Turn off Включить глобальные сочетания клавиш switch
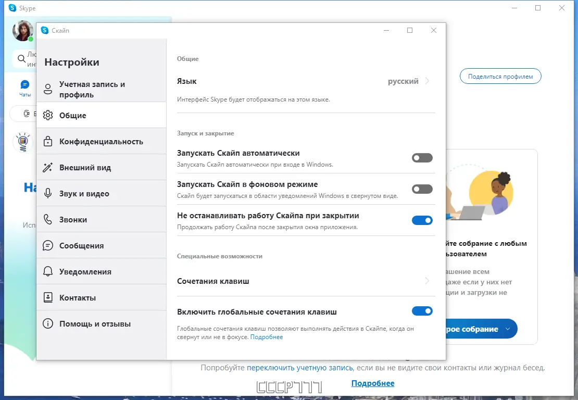578x400 pixels. (x=422, y=311)
